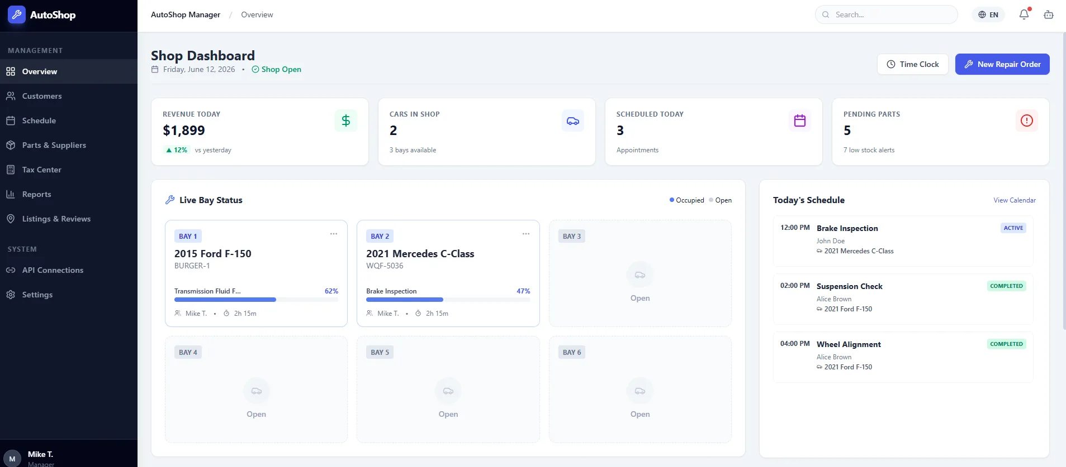Click the 12% vs yesterday indicator

[198, 150]
